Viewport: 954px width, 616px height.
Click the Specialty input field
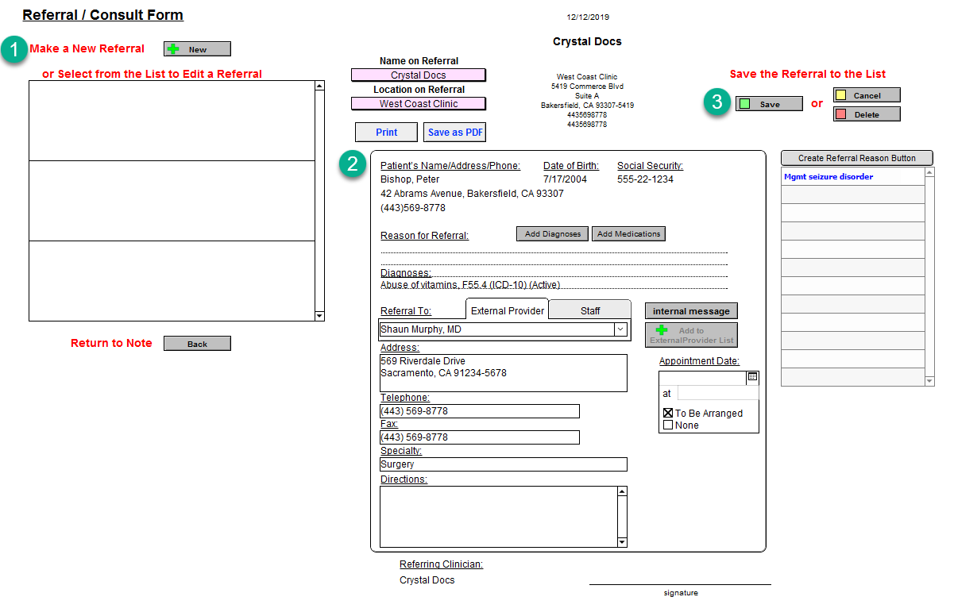(503, 464)
